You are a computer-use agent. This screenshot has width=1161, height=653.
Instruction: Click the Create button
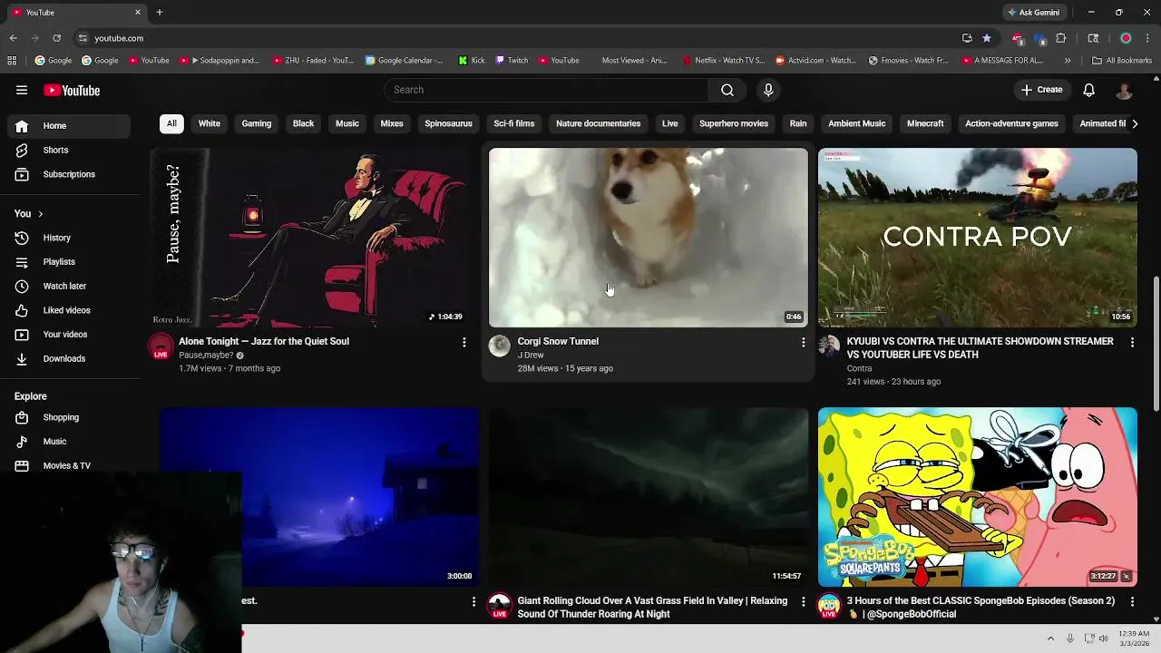1041,90
